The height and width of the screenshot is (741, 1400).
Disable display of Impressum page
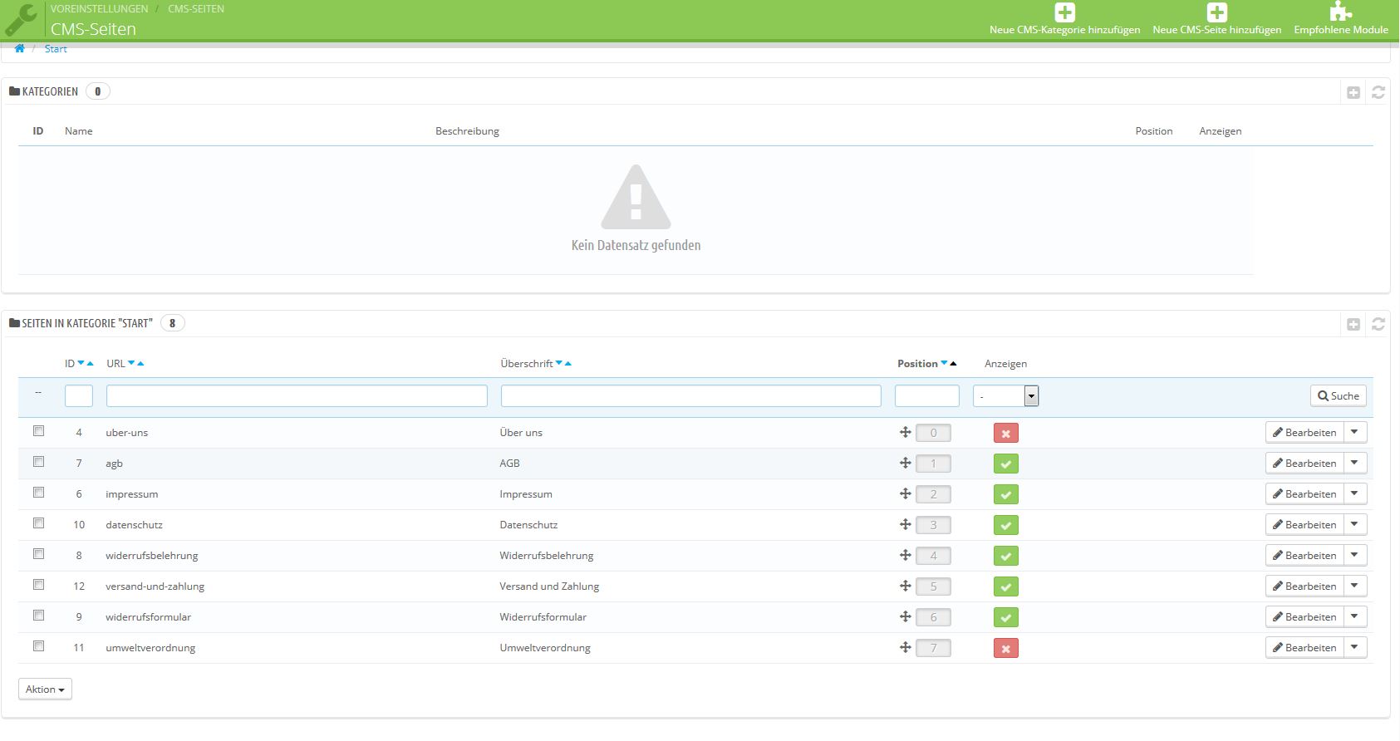click(1005, 494)
